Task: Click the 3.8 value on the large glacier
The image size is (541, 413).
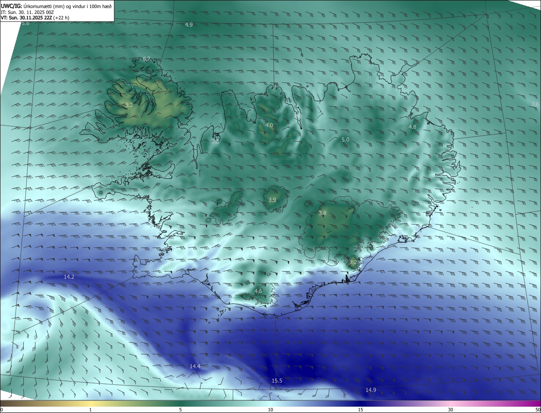Action: point(322,213)
